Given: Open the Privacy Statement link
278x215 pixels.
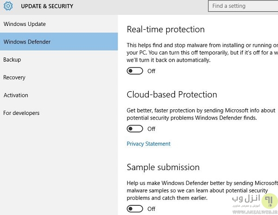Looking at the screenshot, I should pos(149,144).
